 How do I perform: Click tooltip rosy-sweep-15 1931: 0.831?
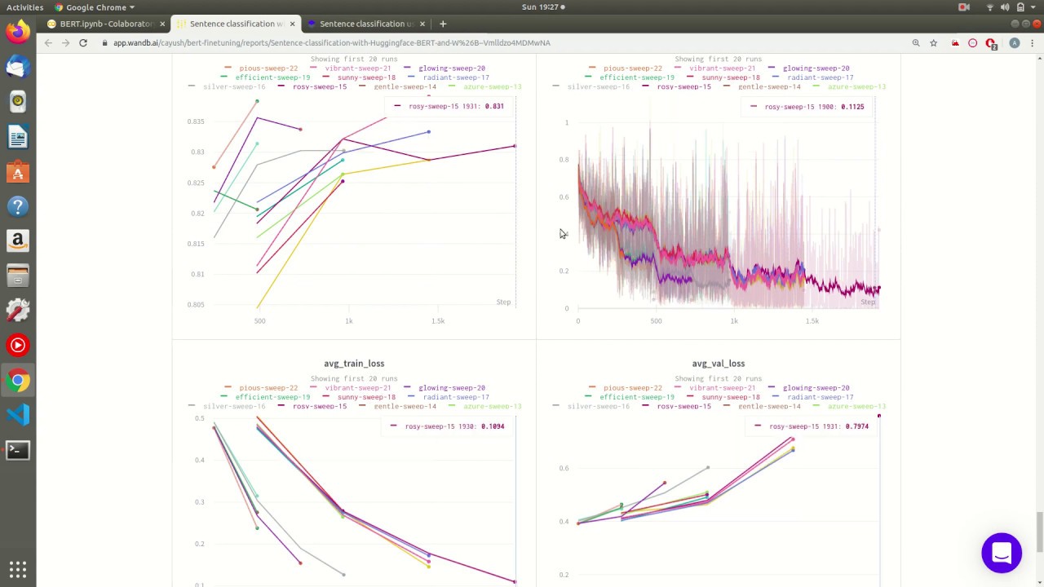pos(449,106)
